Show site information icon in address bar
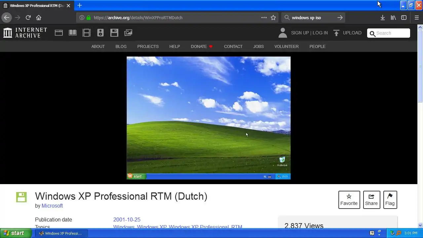This screenshot has height=238, width=423. click(x=82, y=18)
